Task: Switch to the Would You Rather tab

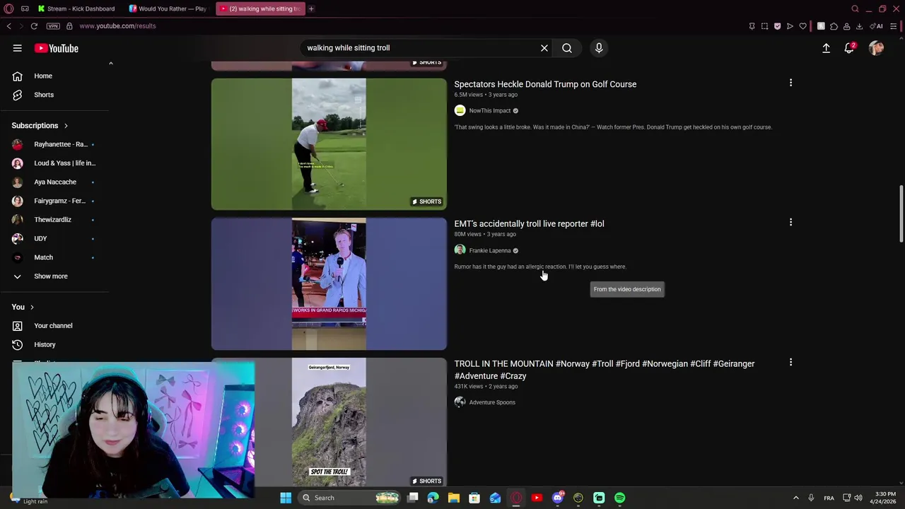Action: click(x=168, y=8)
